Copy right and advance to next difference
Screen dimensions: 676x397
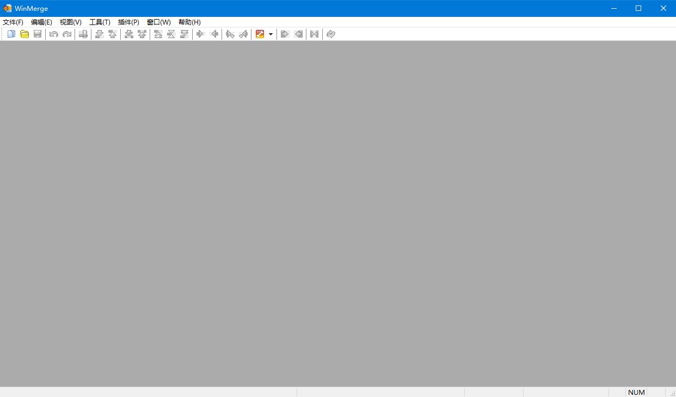(x=230, y=34)
